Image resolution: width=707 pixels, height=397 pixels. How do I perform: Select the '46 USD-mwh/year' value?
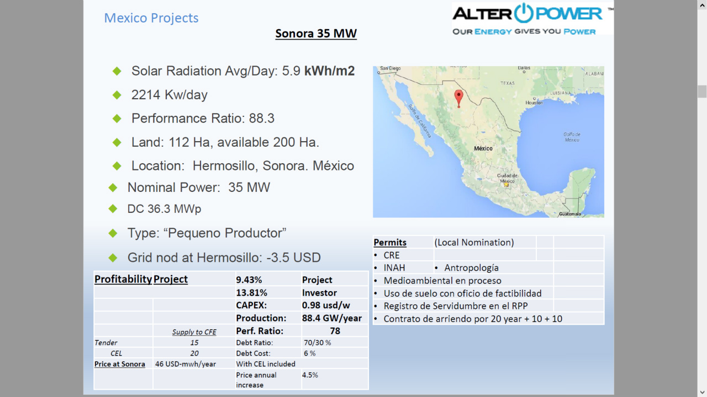tap(186, 364)
